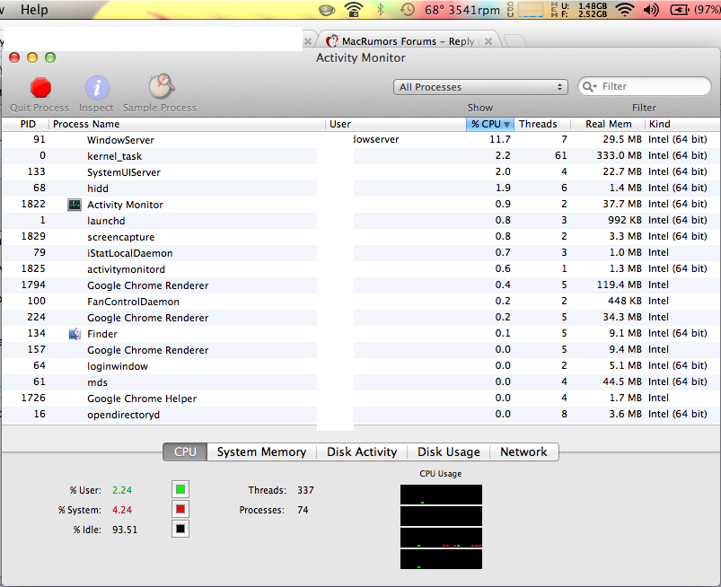The height and width of the screenshot is (587, 721).
Task: Select the MacRumors Forums – Reply tab
Action: [x=408, y=41]
